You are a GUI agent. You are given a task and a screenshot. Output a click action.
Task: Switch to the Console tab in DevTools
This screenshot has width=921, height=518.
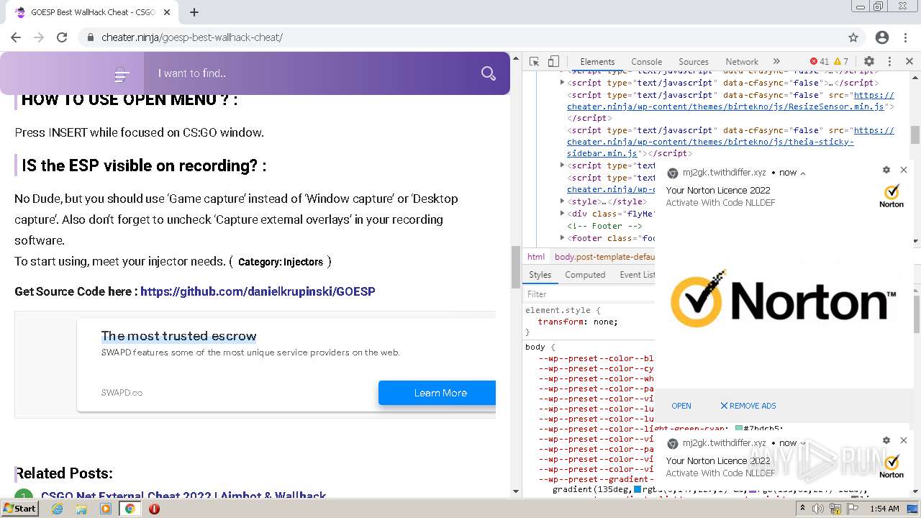(646, 62)
